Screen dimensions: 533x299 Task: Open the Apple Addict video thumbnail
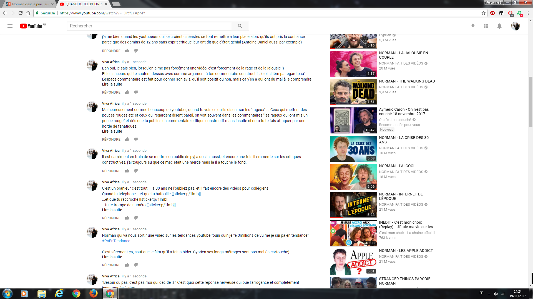click(x=353, y=262)
